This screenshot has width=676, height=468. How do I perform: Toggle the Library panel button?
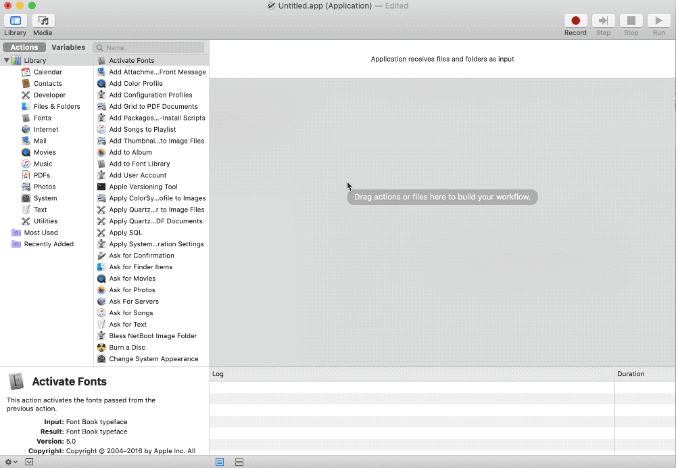16,21
